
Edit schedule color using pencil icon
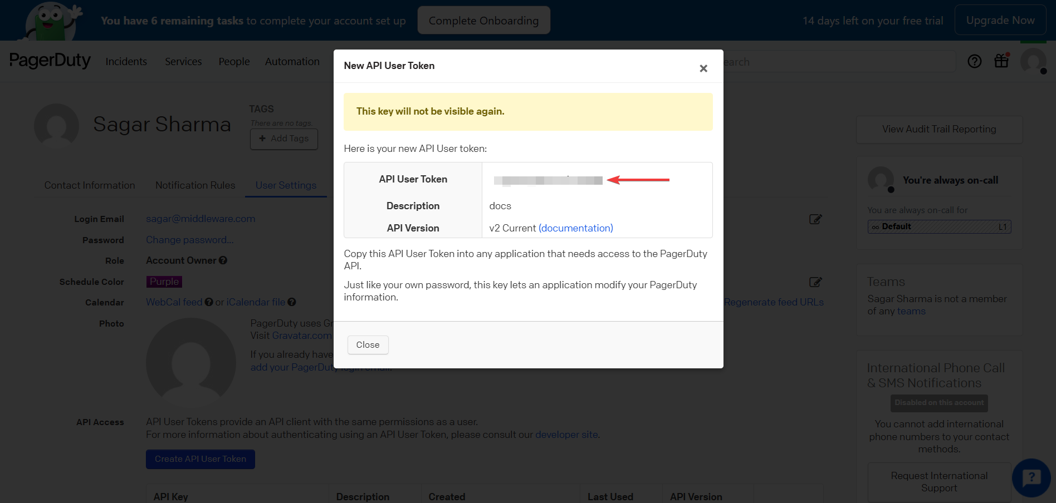pos(815,282)
